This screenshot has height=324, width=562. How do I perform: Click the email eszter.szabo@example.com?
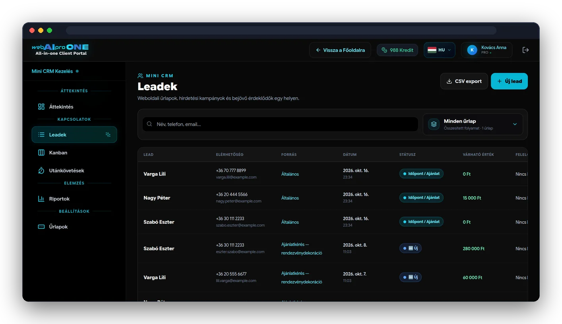[x=240, y=251]
